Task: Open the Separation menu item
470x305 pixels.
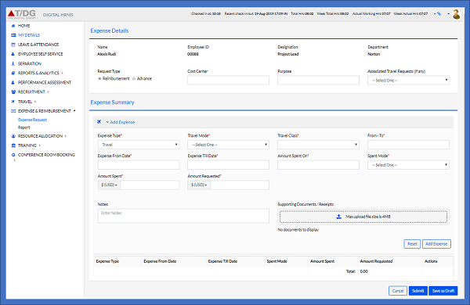Action: tap(30, 64)
